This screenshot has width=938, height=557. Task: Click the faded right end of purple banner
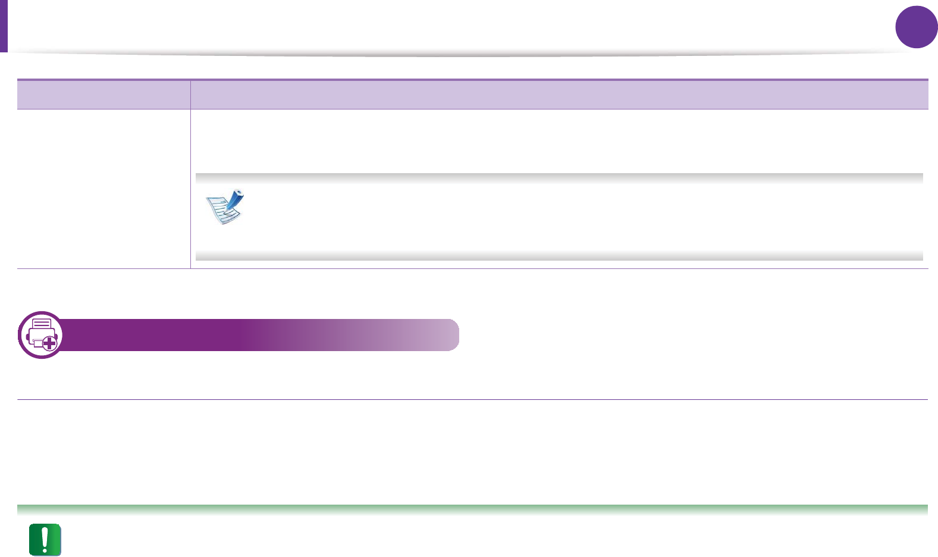point(440,335)
